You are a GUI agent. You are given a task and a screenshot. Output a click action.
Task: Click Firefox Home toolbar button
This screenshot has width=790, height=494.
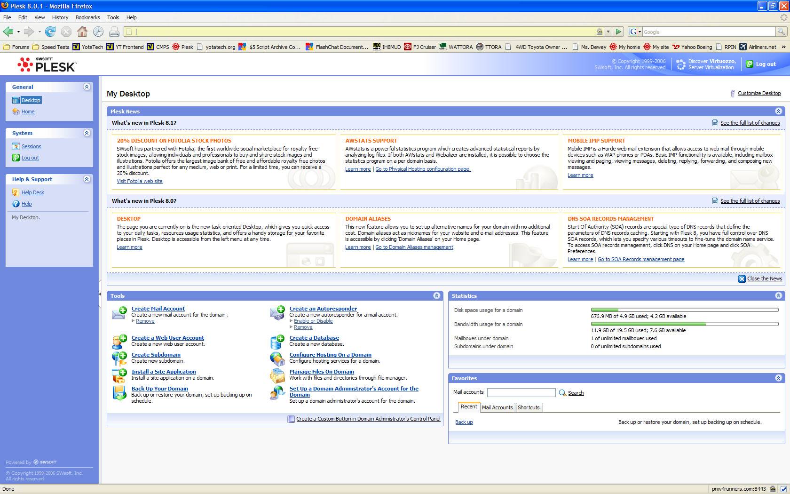point(82,32)
